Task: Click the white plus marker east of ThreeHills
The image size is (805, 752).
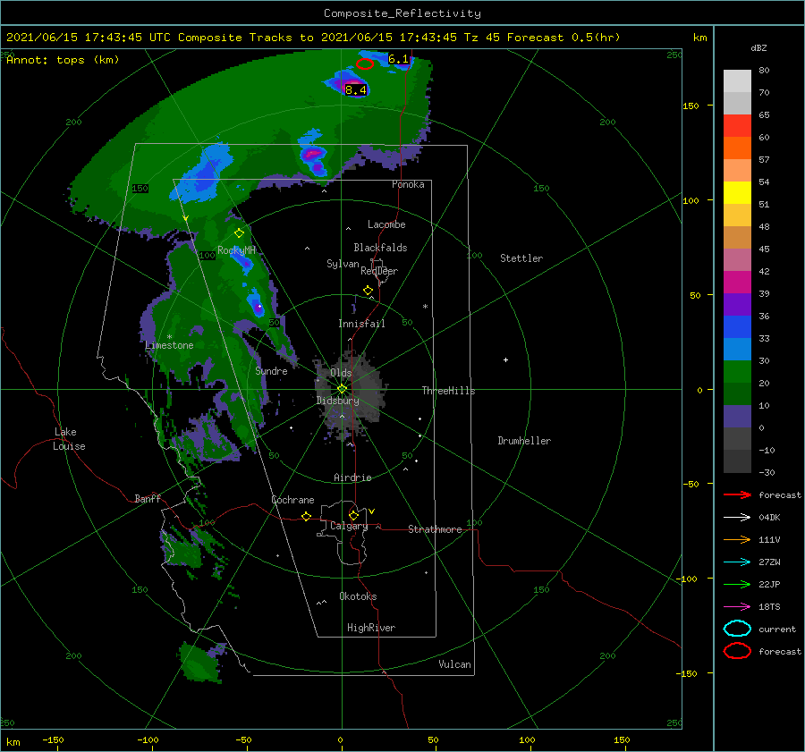Action: click(505, 359)
